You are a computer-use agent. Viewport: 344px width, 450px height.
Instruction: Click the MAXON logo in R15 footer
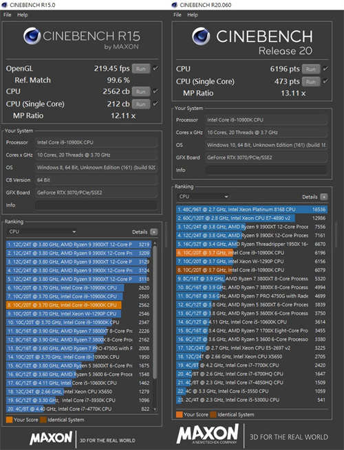click(51, 438)
